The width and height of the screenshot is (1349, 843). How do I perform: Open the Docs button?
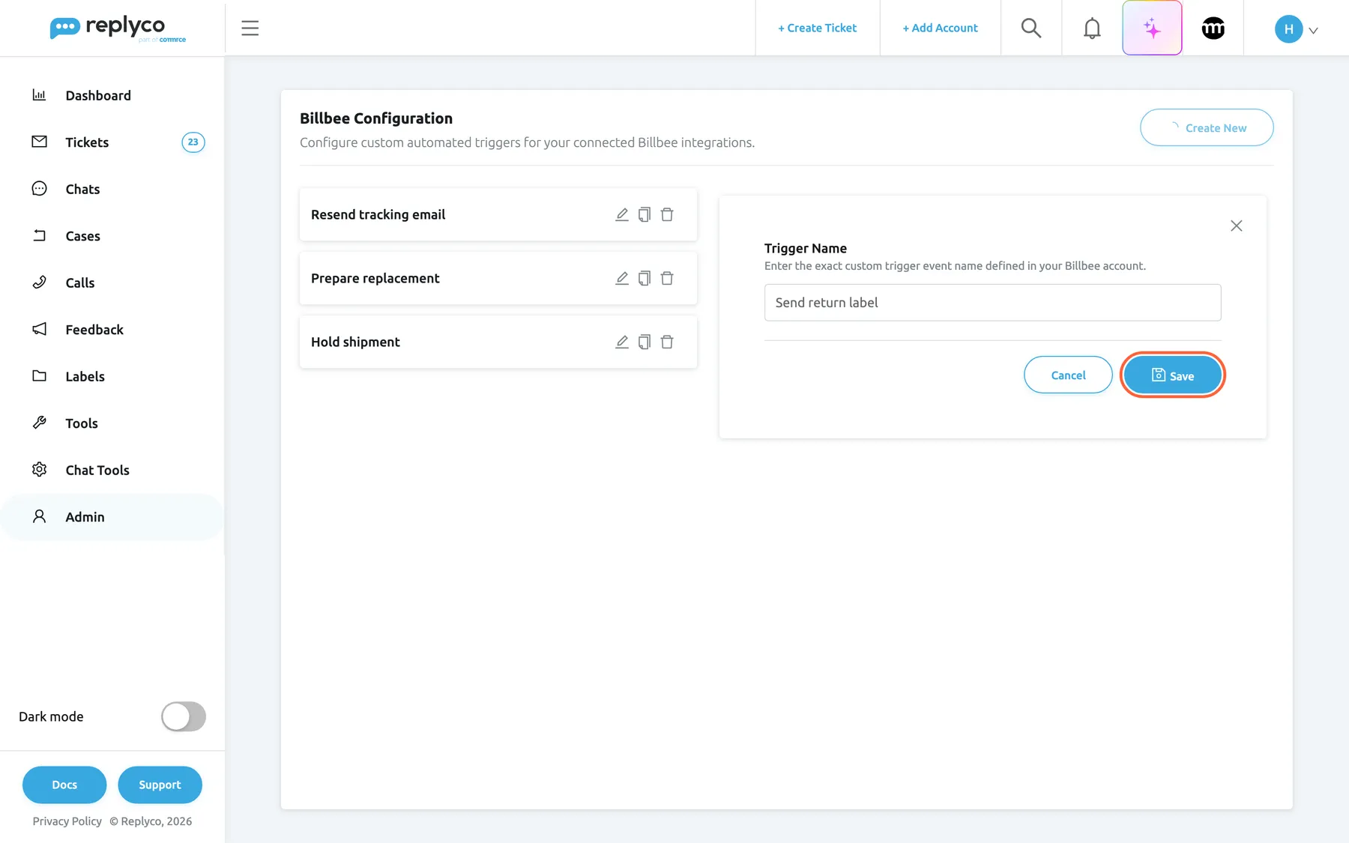(64, 785)
